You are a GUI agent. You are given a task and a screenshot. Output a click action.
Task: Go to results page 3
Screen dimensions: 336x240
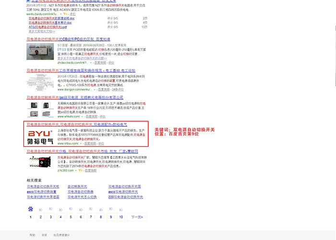point(51,217)
